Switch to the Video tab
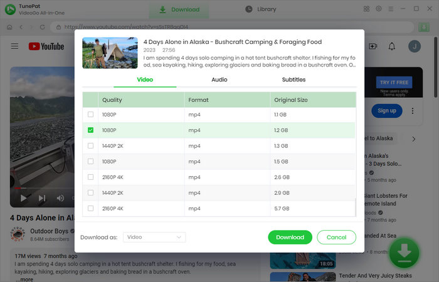The image size is (439, 282). 145,80
